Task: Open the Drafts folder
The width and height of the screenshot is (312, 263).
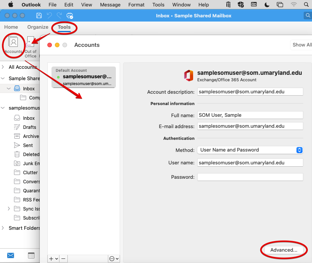Action: 29,127
